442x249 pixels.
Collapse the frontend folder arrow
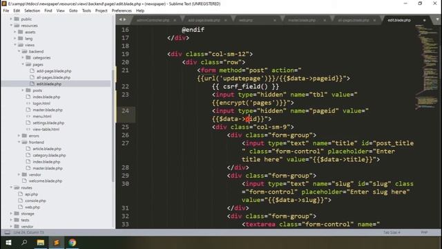pyautogui.click(x=19, y=142)
